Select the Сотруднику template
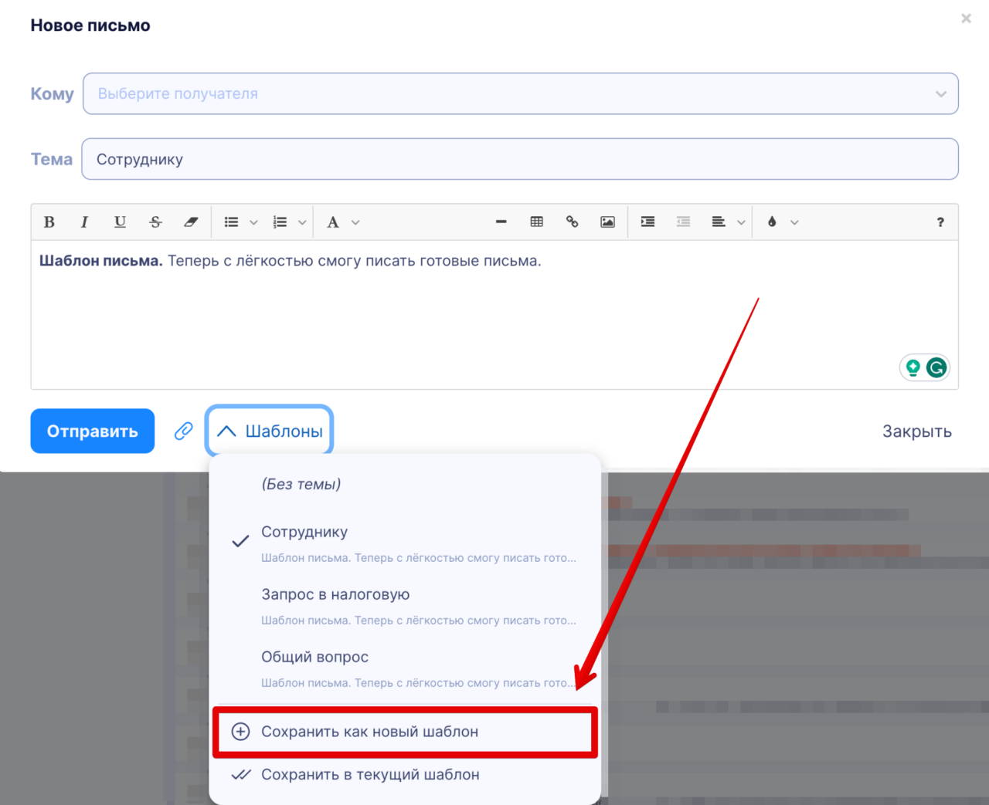 click(405, 543)
